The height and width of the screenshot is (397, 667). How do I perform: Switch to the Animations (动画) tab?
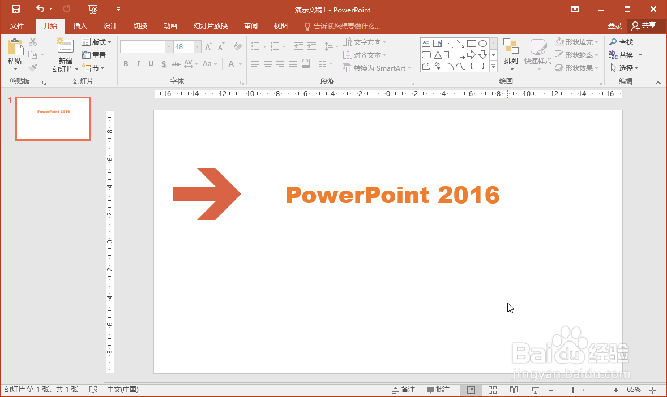170,26
